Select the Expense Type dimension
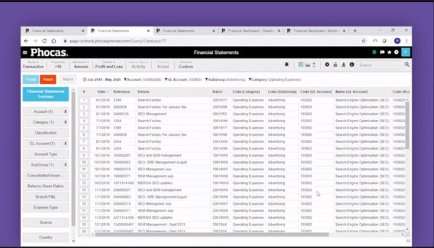The width and height of the screenshot is (434, 248). tap(46, 207)
